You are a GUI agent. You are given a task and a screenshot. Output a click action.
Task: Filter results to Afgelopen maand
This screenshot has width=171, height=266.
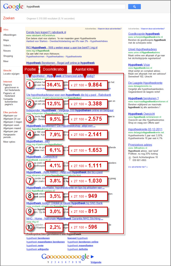(12, 128)
